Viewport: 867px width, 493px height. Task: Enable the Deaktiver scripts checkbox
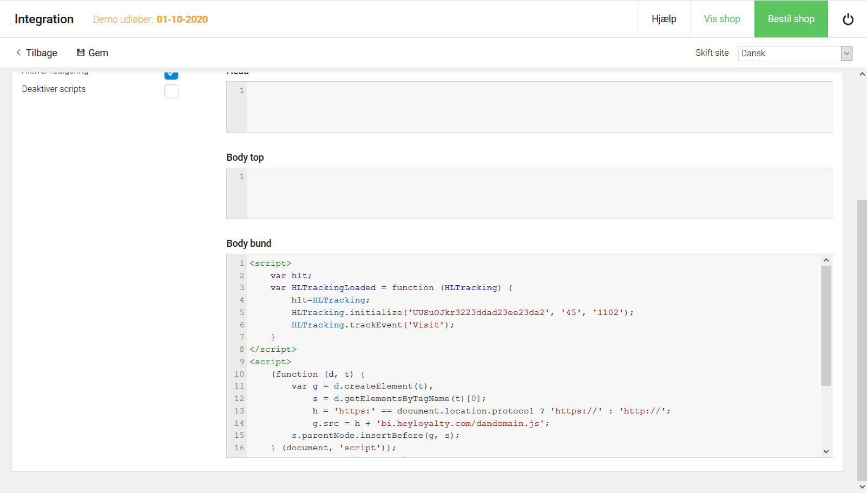pyautogui.click(x=171, y=91)
